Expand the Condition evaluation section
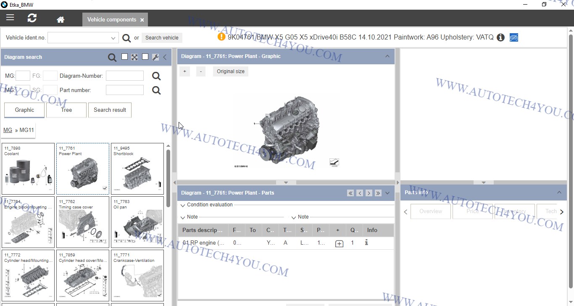574x306 pixels. pyautogui.click(x=183, y=205)
